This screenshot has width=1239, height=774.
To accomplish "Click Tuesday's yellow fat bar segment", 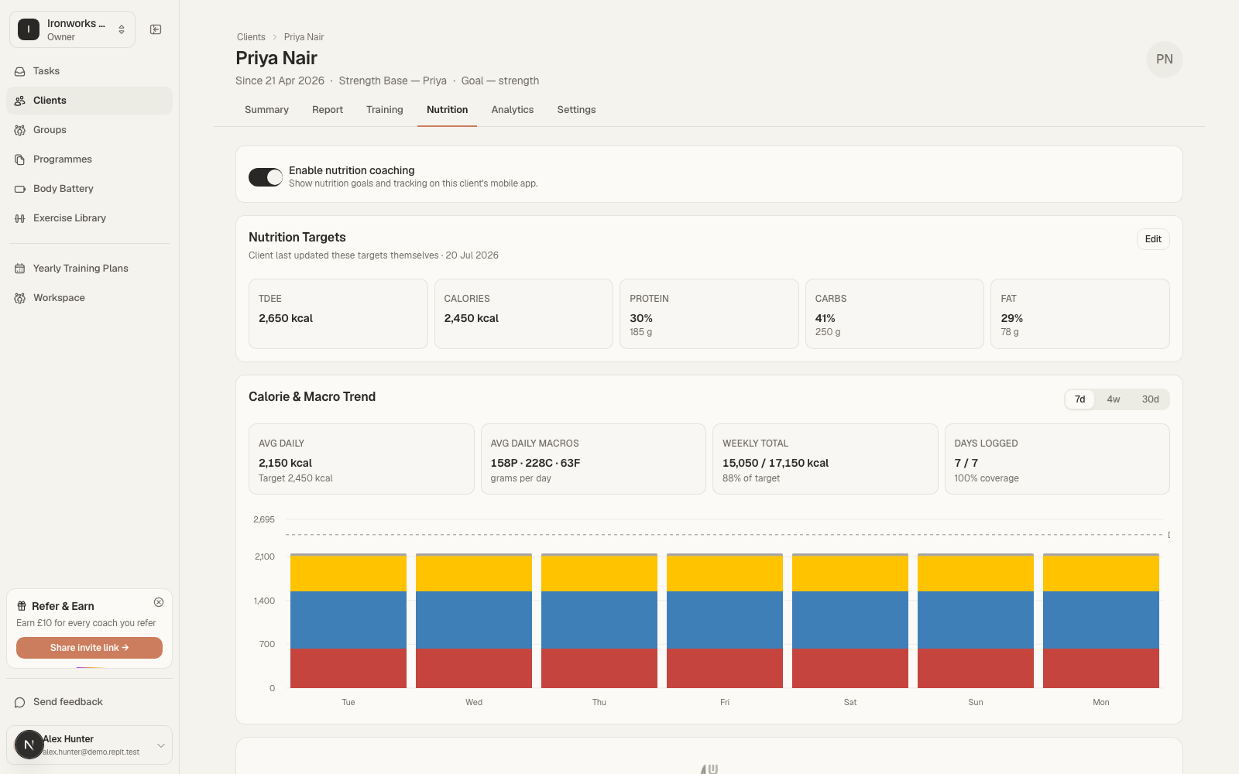I will pyautogui.click(x=348, y=574).
